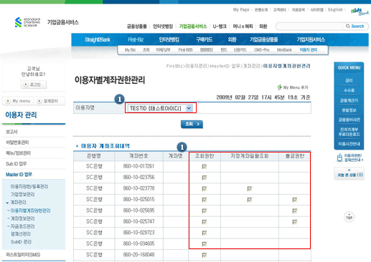Select the CMS-Pro submenu item
371x262 pixels.
tap(261, 50)
